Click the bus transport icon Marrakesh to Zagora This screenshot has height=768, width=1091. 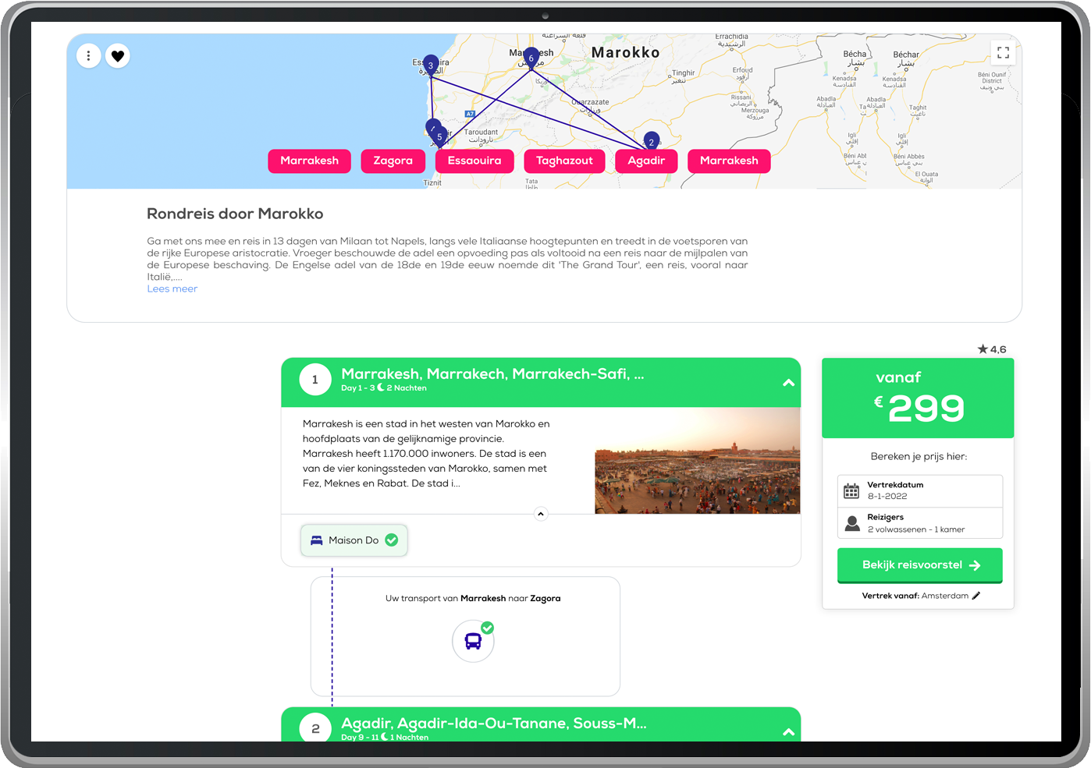473,641
